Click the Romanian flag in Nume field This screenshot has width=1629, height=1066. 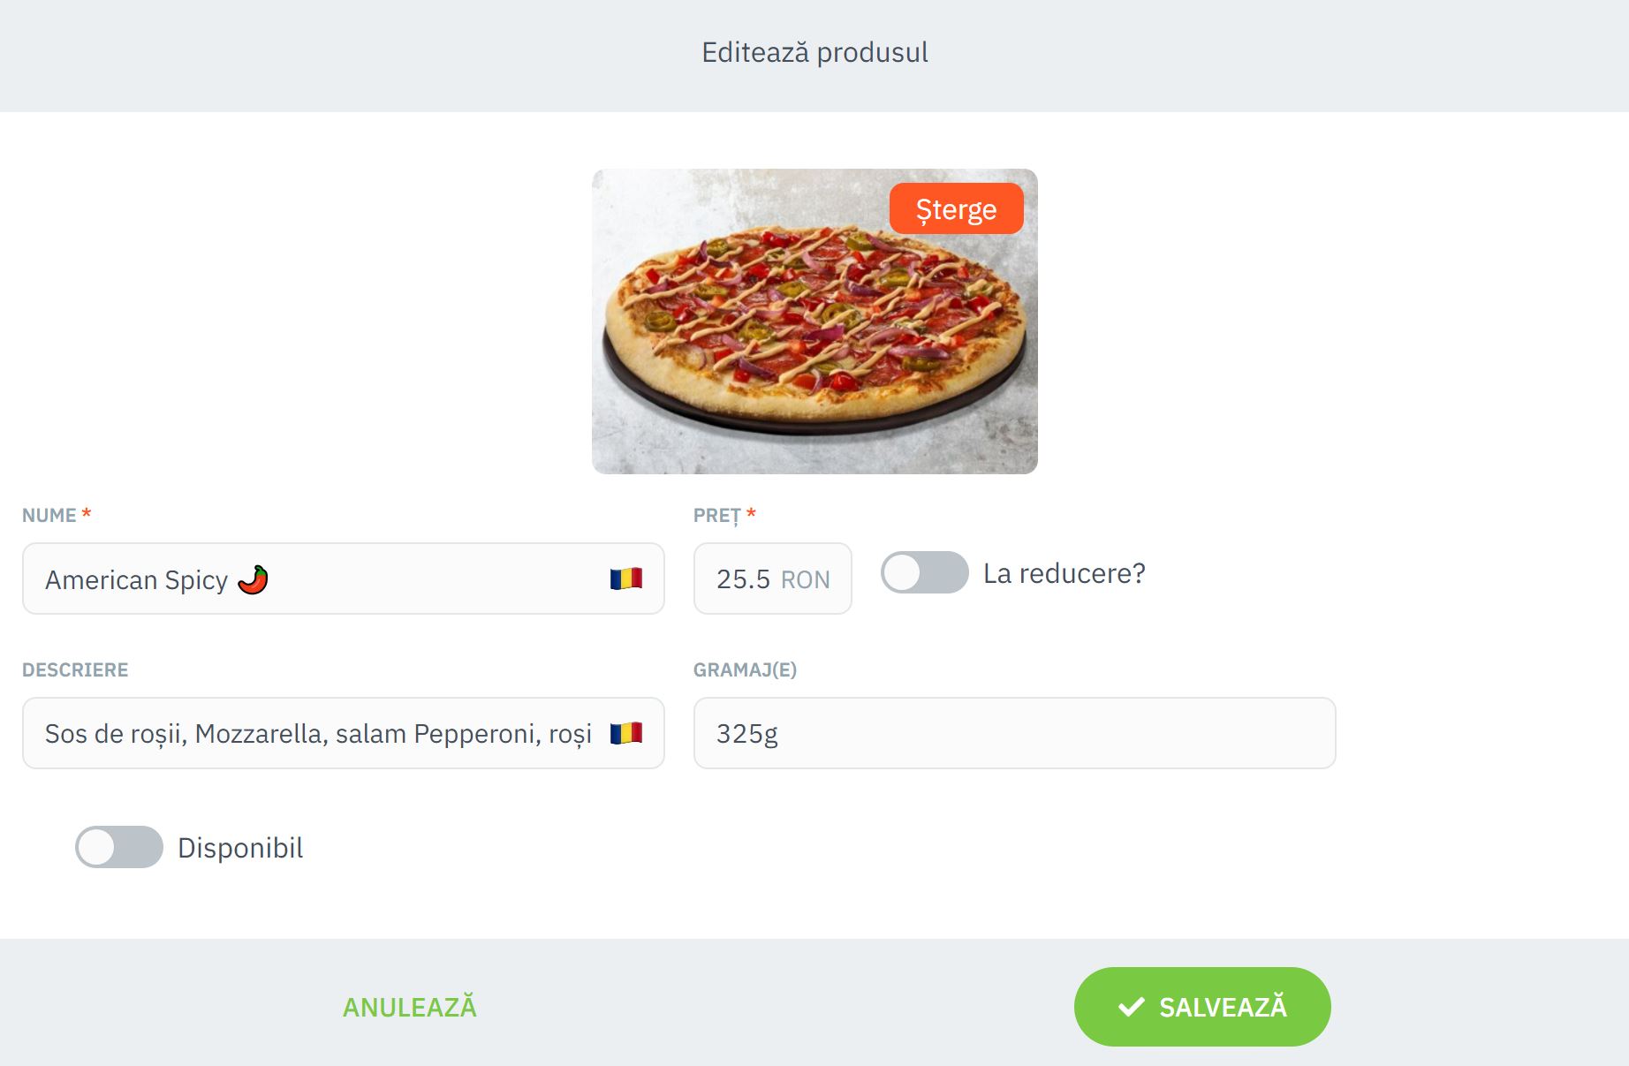point(625,579)
